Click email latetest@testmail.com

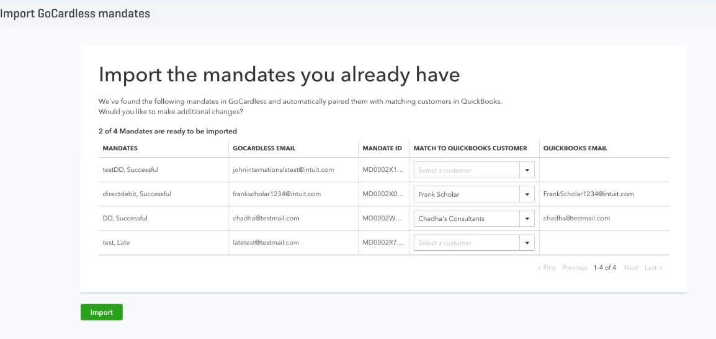tap(266, 242)
